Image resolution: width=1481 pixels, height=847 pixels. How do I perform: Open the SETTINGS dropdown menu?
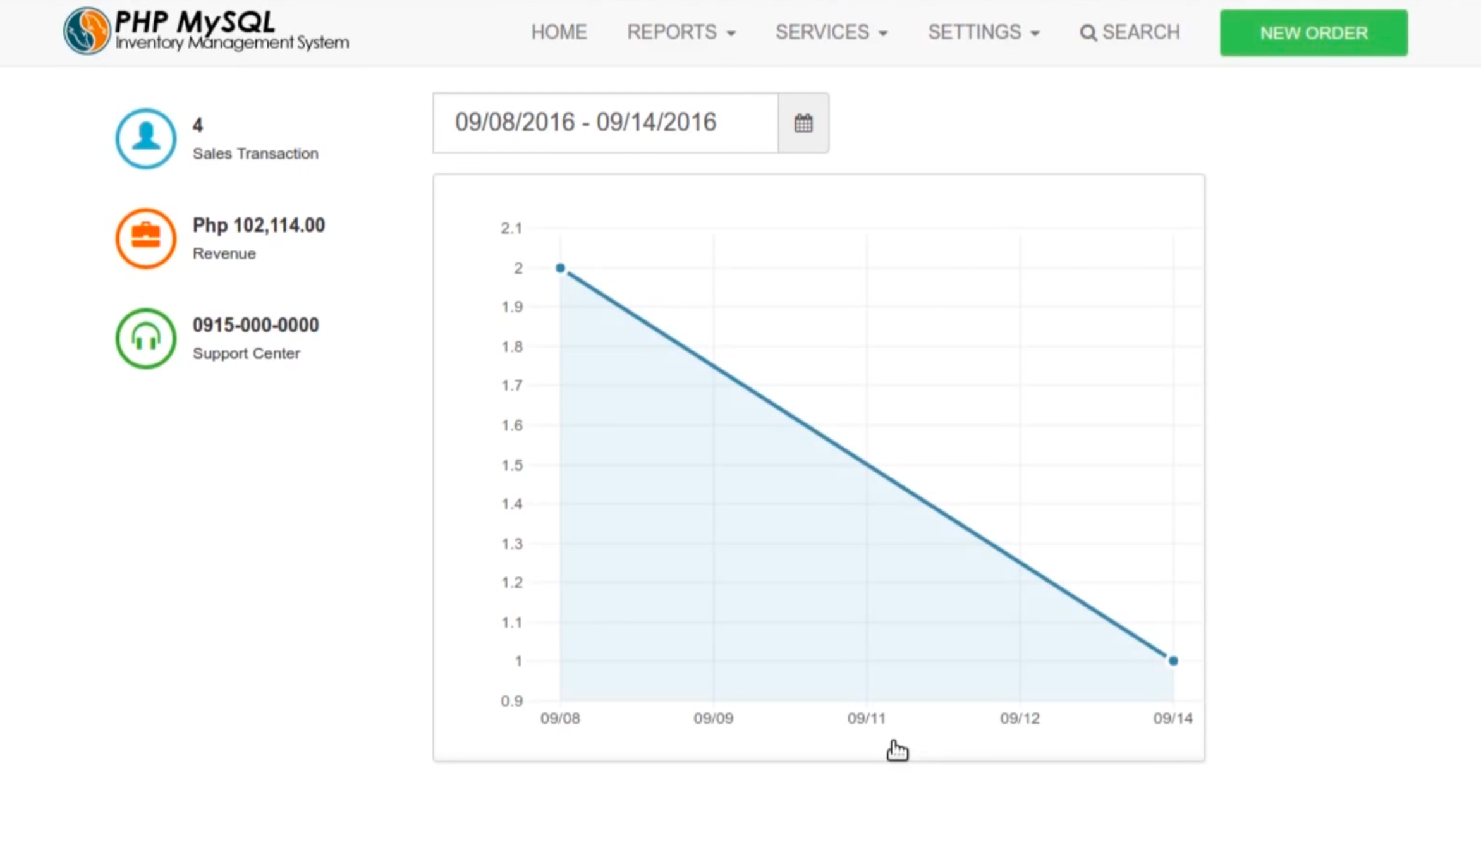click(983, 32)
